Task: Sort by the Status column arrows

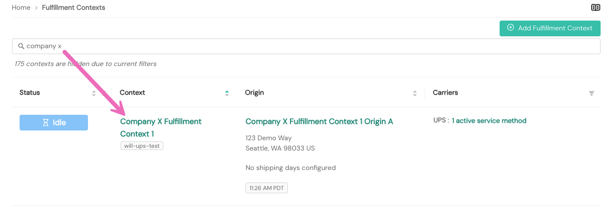Action: click(x=93, y=93)
